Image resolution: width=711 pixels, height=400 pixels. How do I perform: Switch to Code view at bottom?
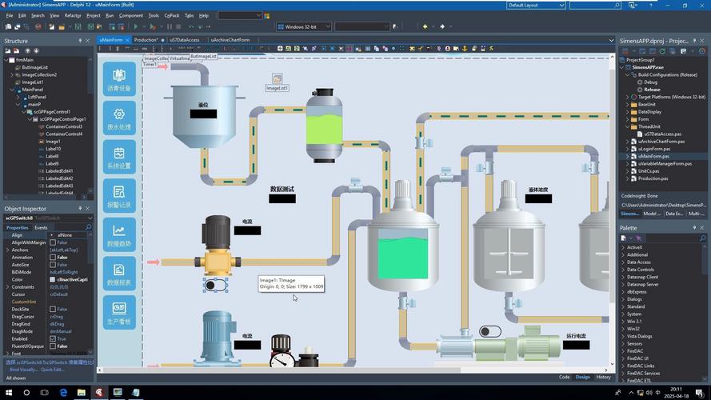(x=564, y=377)
